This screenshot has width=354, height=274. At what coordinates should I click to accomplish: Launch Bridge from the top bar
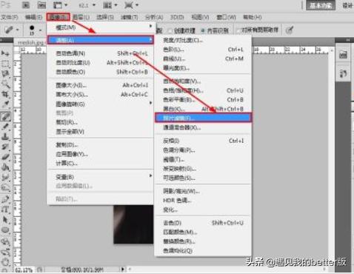point(26,5)
